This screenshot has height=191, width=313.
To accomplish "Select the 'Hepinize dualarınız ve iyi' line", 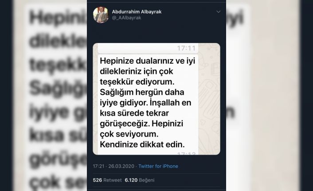I will (147, 61).
